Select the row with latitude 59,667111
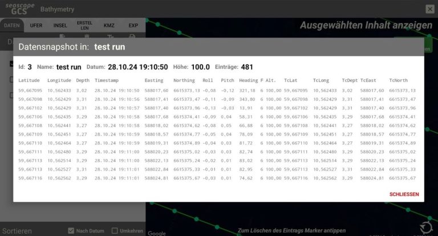Image resolution: width=438 pixels, height=236 pixels. pyautogui.click(x=217, y=152)
